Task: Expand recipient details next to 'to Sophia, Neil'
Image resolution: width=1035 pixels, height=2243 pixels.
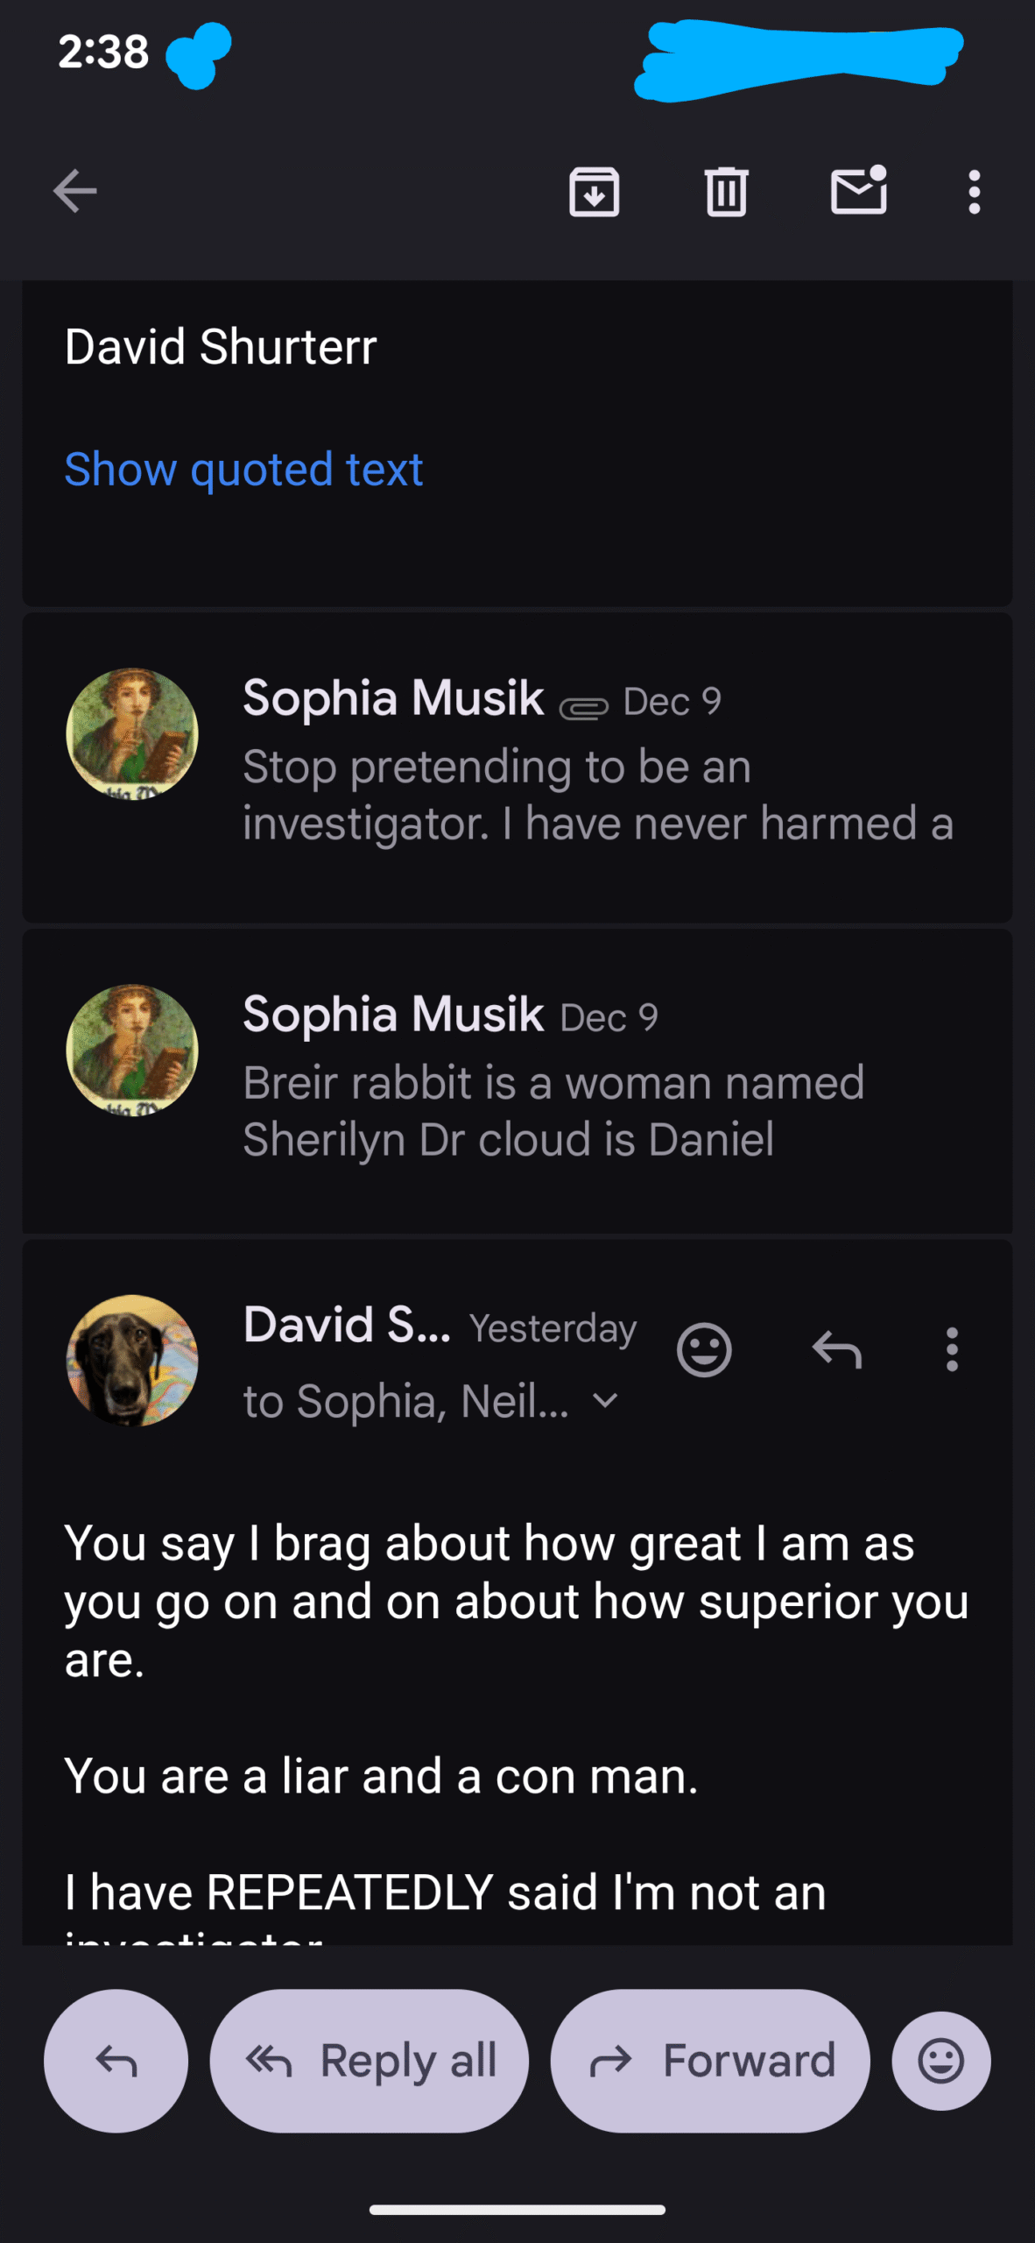Action: coord(606,1401)
